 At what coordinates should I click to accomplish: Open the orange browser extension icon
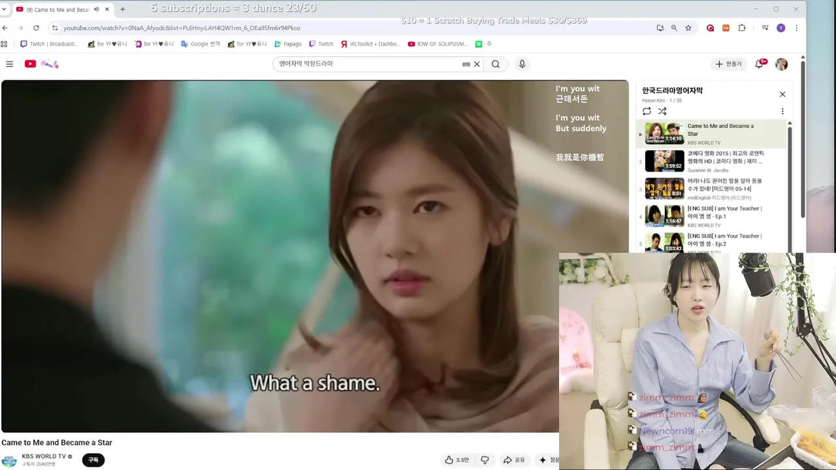click(x=726, y=28)
